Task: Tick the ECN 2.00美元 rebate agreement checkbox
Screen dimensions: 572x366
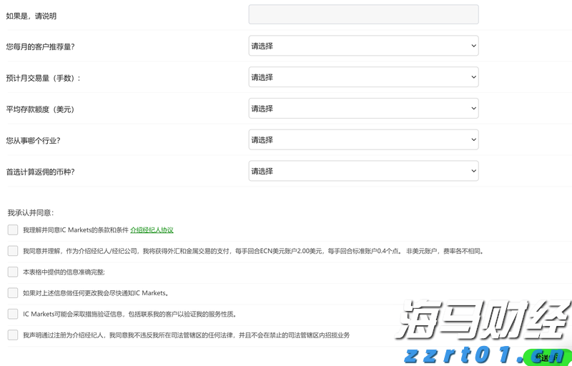Action: point(13,251)
